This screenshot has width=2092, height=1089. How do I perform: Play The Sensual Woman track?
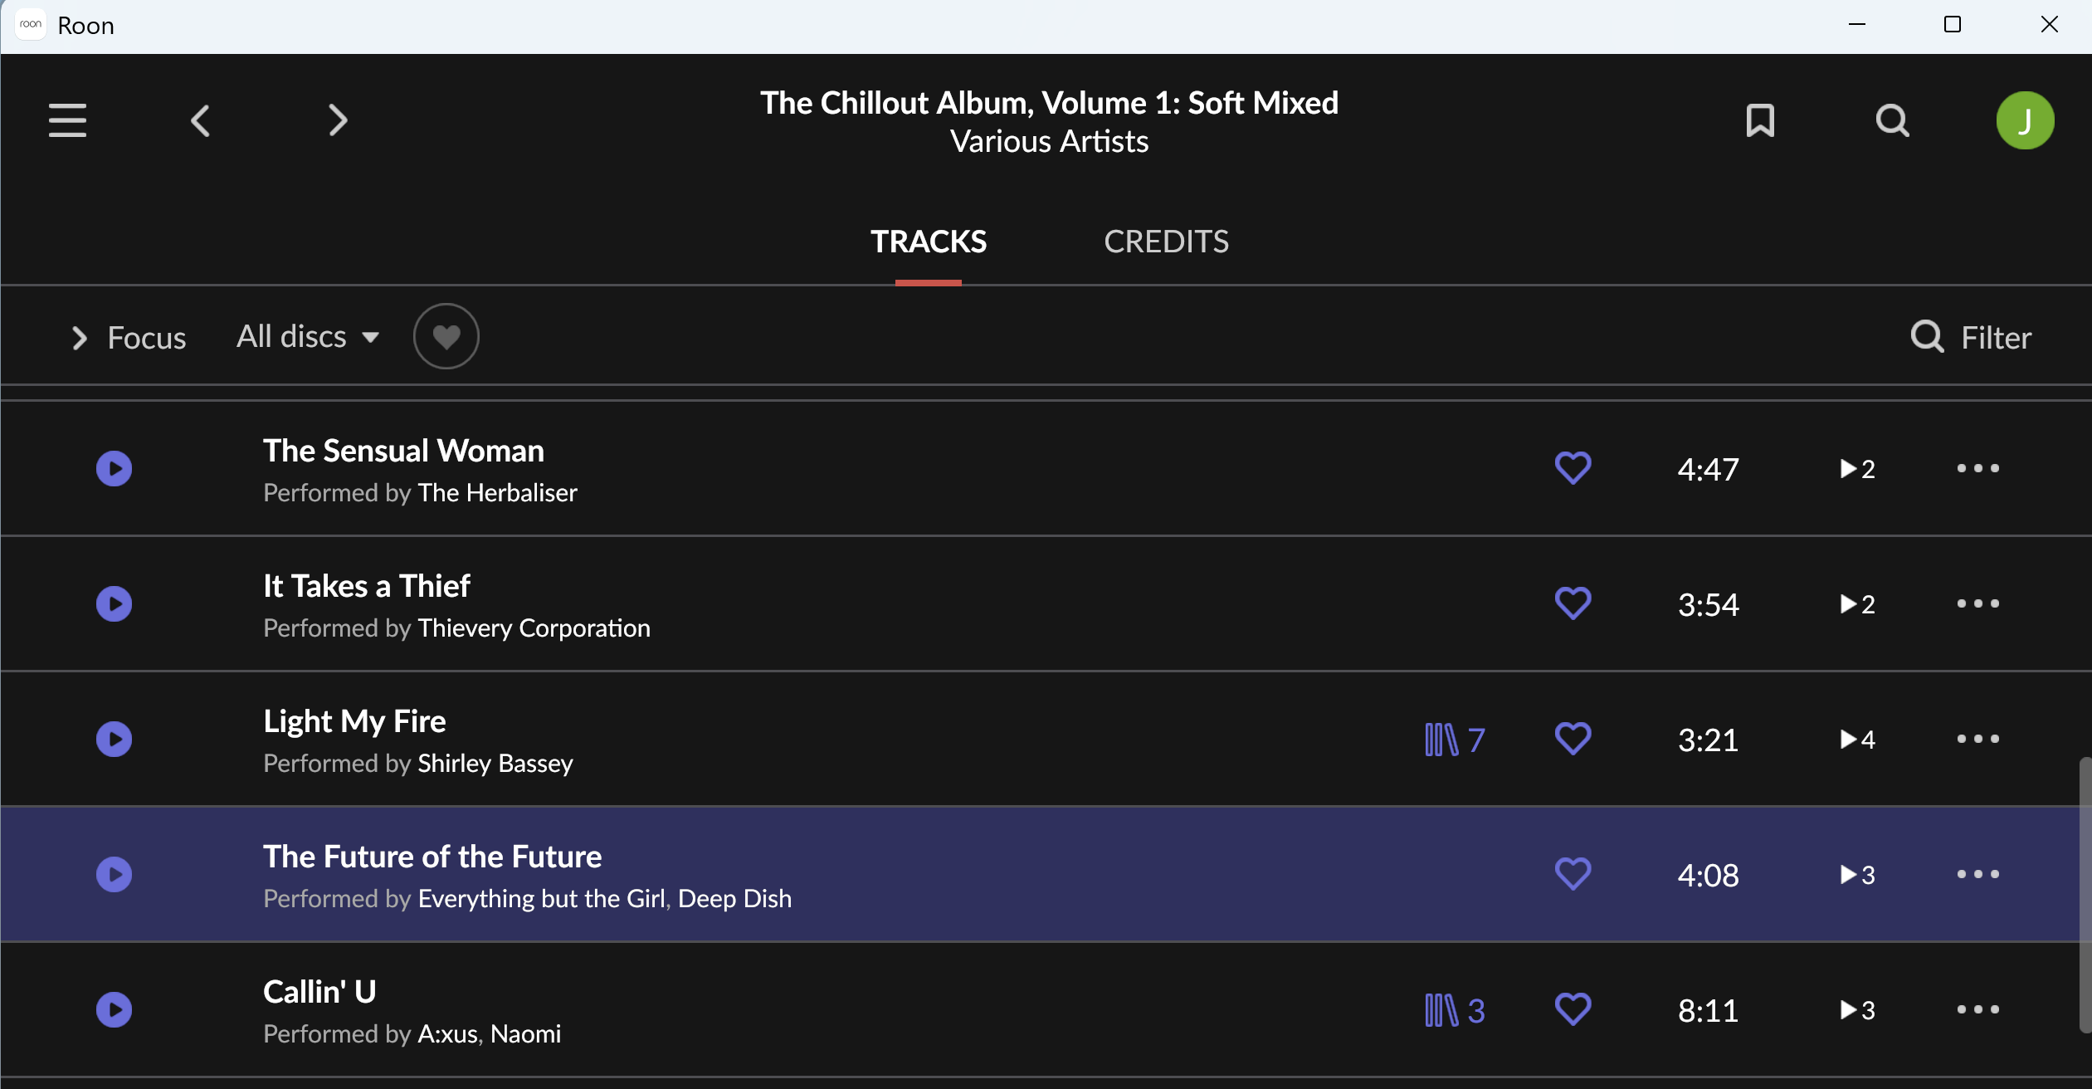pos(115,468)
